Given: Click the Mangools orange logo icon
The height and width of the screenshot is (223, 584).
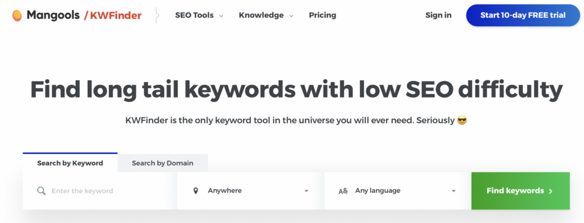Looking at the screenshot, I should point(17,15).
